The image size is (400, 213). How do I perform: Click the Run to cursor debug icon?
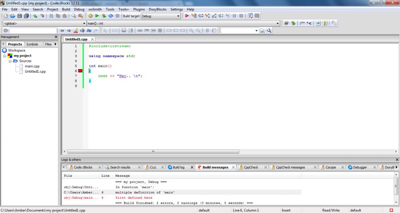pyautogui.click(x=194, y=16)
